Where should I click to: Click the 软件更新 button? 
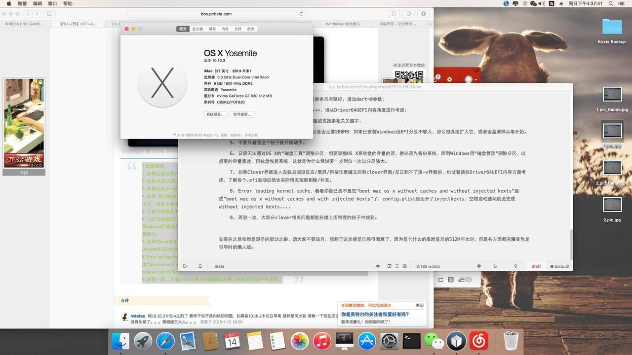[242, 114]
